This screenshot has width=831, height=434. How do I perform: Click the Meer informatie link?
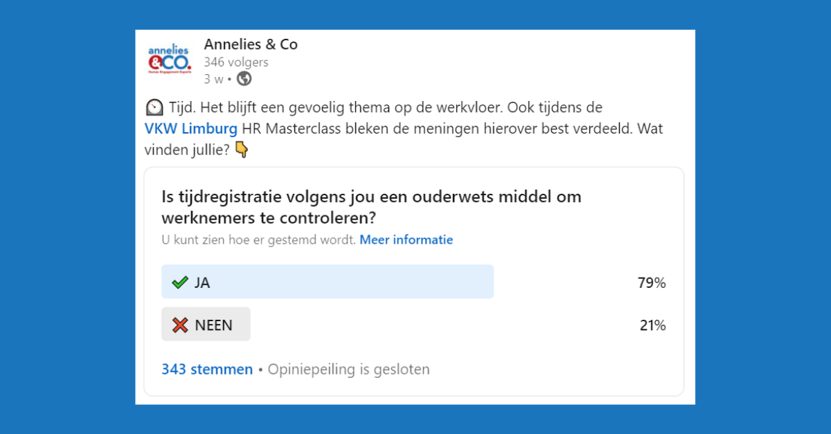406,240
